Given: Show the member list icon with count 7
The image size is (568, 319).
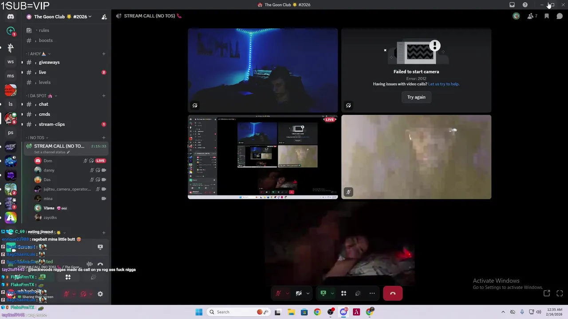Looking at the screenshot, I should pos(532,16).
